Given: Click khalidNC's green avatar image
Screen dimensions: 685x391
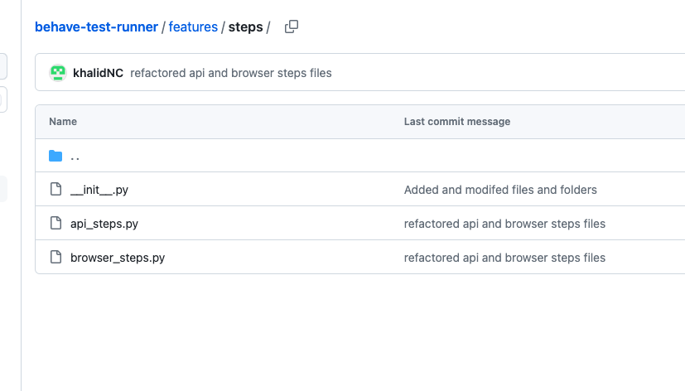Looking at the screenshot, I should pyautogui.click(x=57, y=73).
